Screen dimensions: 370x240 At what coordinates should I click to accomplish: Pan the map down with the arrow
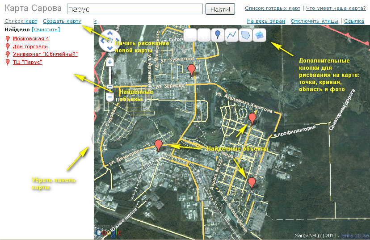tap(110, 48)
